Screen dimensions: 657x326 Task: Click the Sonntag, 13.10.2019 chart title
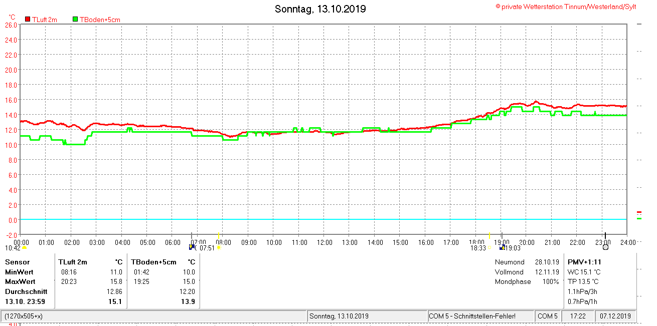pyautogui.click(x=320, y=9)
